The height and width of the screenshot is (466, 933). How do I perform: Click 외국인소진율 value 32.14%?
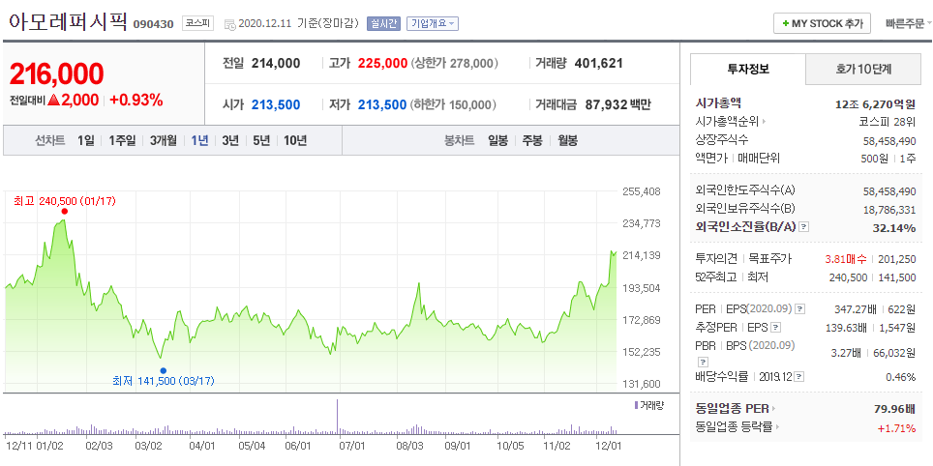pos(895,227)
